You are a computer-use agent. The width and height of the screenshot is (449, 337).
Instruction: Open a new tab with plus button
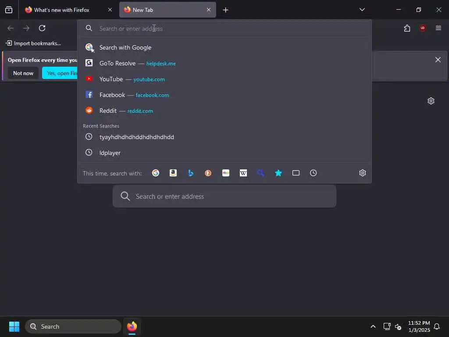(226, 10)
